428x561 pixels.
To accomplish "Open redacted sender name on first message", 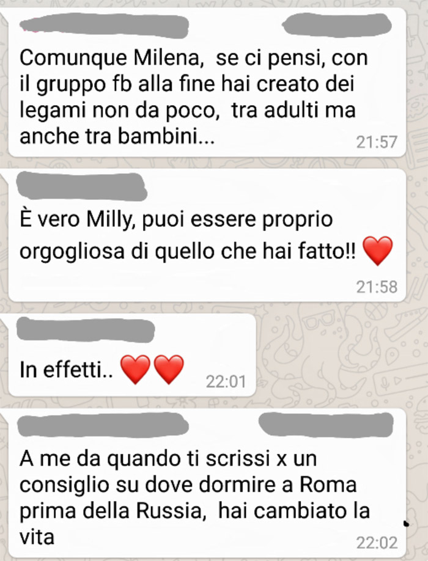I will 104,25.
